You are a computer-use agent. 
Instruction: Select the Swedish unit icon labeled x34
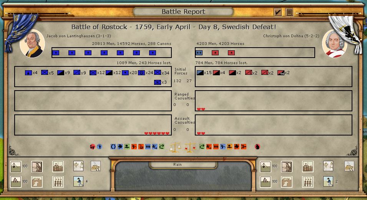coord(158,73)
